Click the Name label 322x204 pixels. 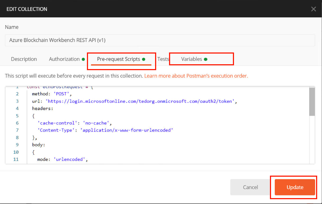[12, 27]
